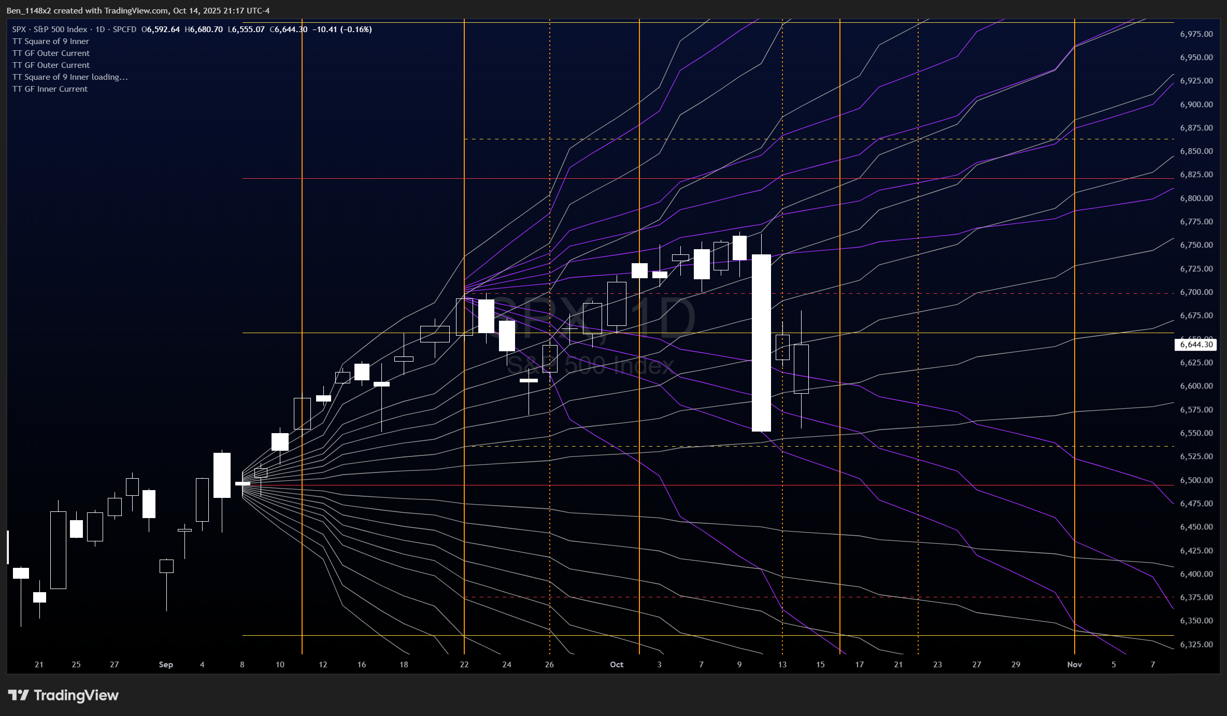Screen dimensions: 1227x716
Task: Click the 1D interval label in the header
Action: pos(100,30)
